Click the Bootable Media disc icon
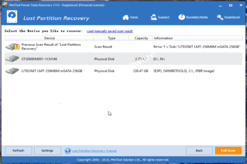 pyautogui.click(x=182, y=17)
